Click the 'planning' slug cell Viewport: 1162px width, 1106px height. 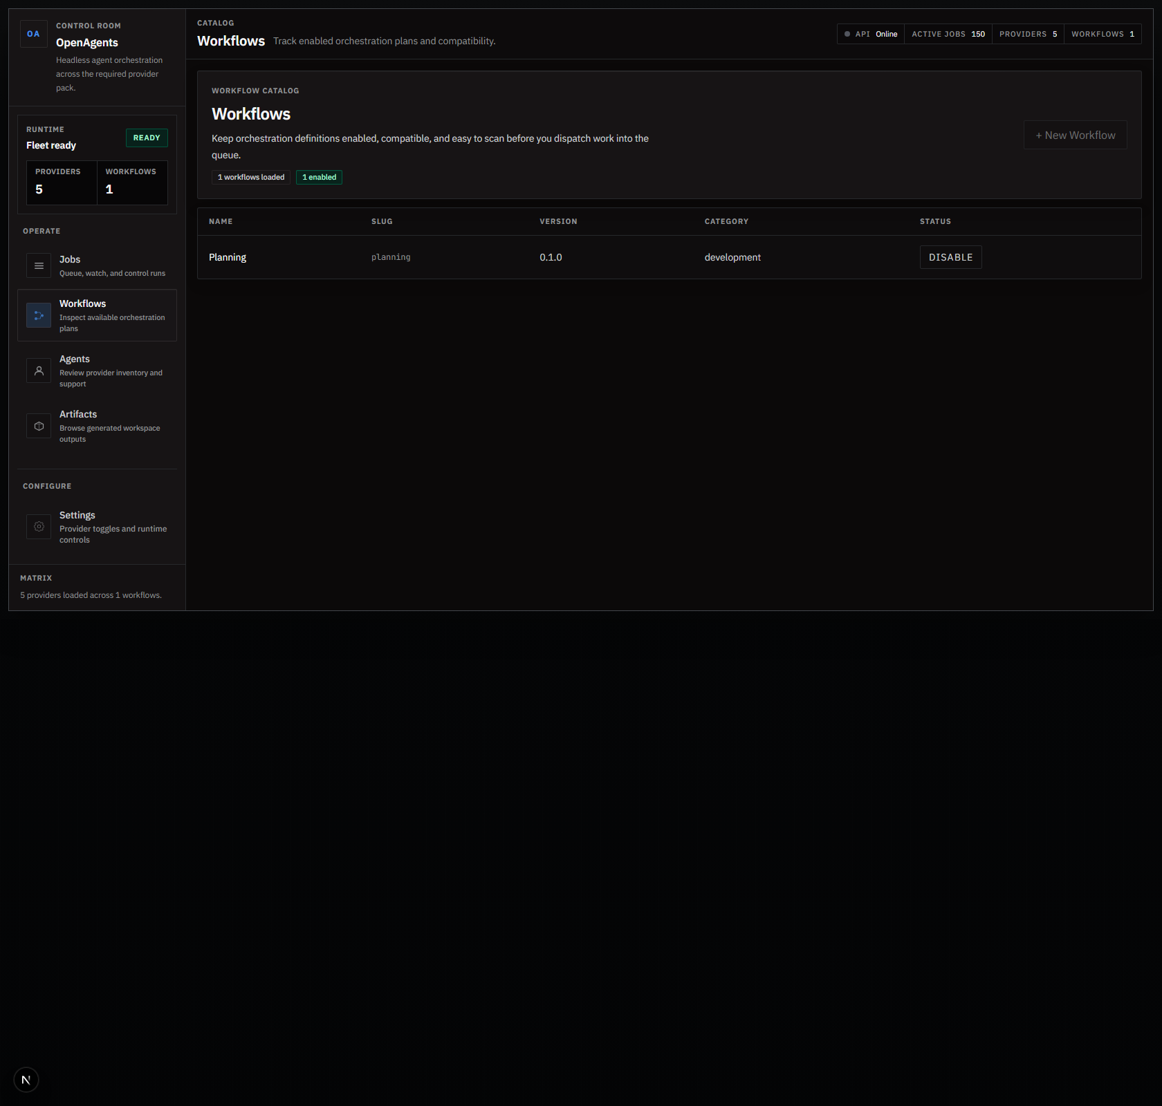(391, 257)
